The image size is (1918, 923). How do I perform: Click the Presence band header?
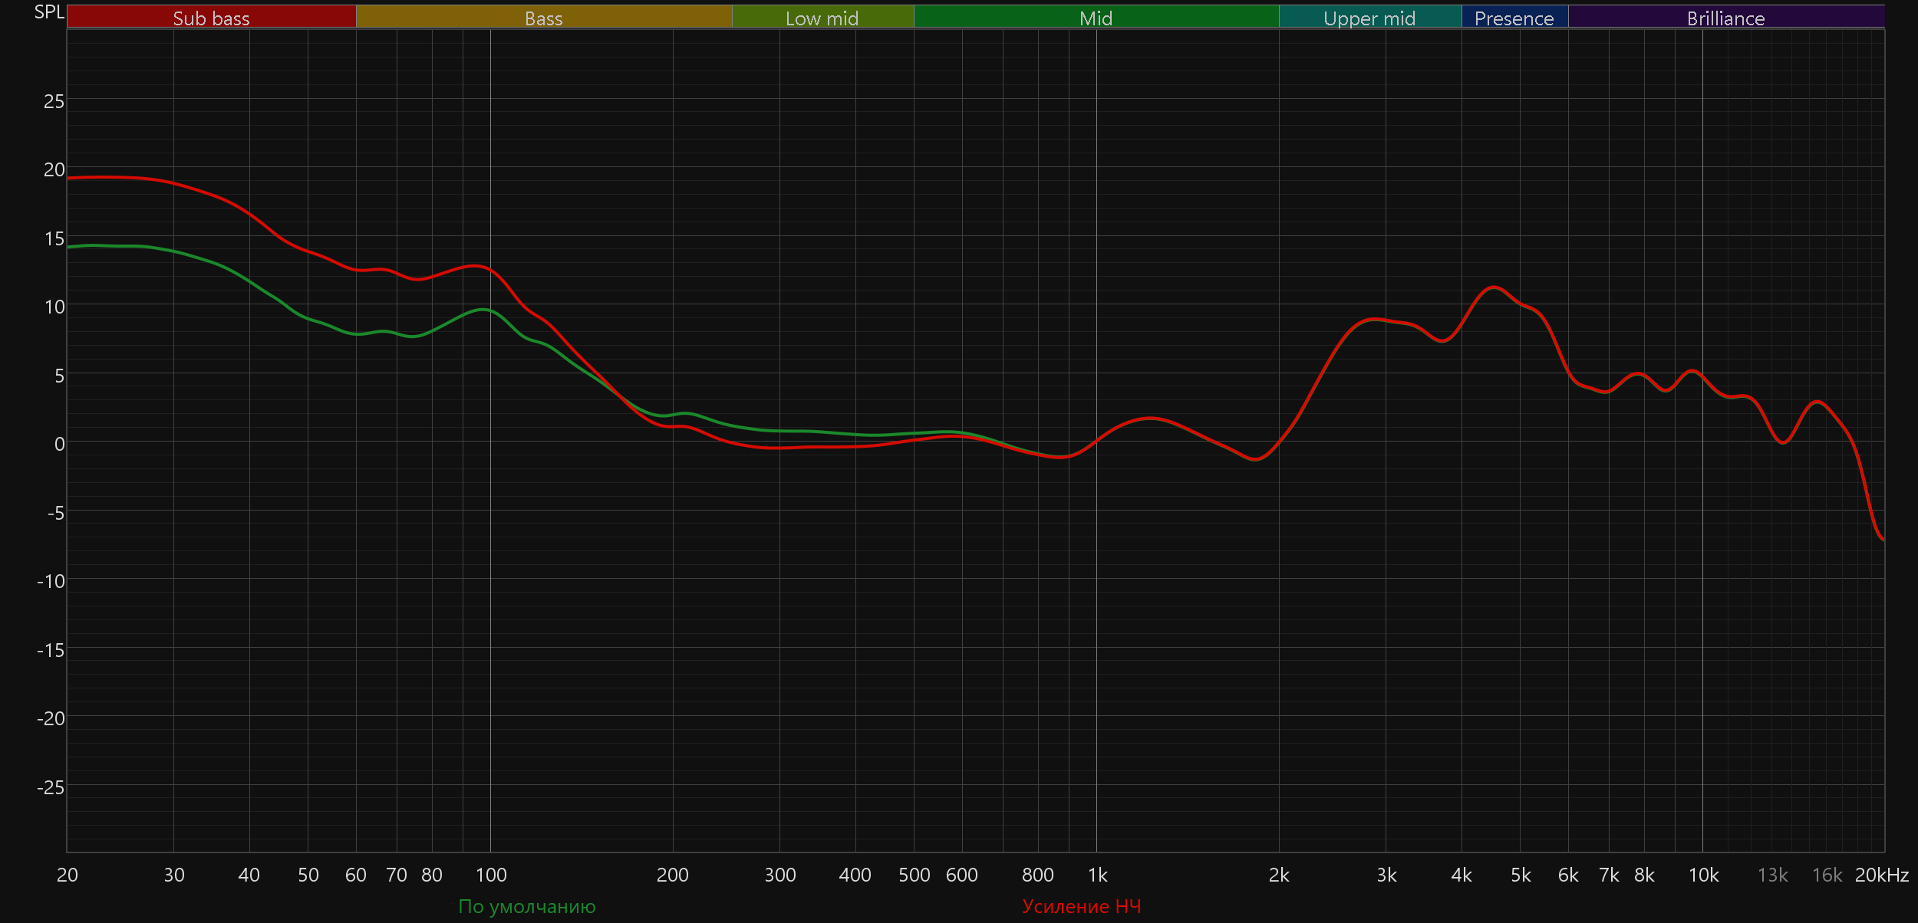(1514, 18)
